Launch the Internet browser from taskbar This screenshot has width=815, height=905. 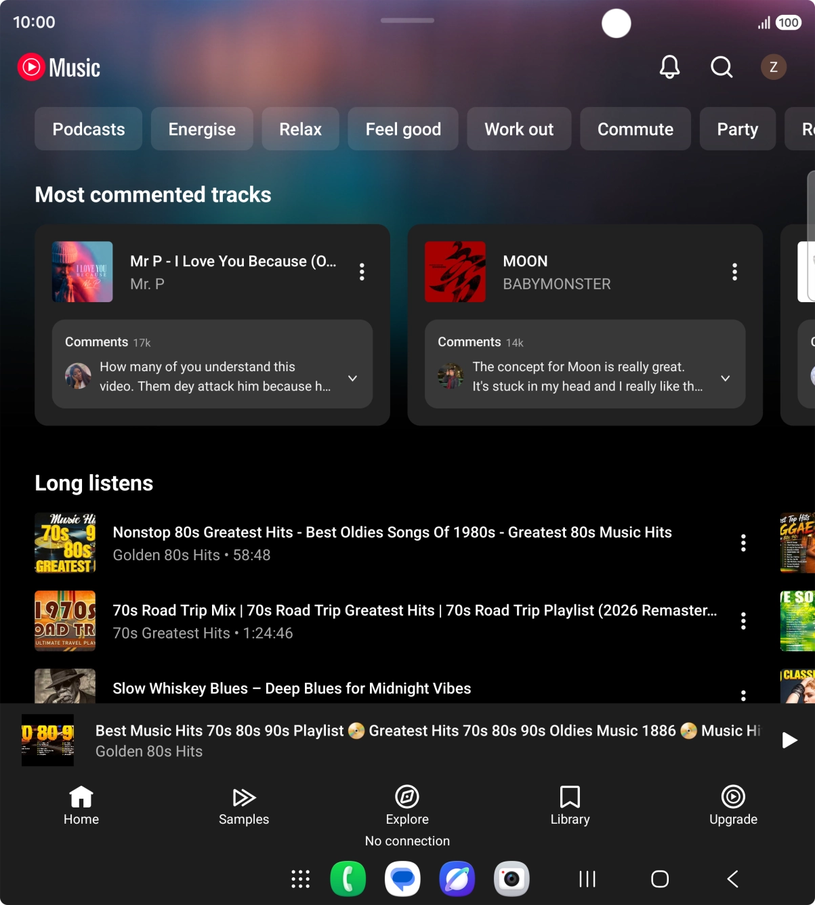coord(457,879)
